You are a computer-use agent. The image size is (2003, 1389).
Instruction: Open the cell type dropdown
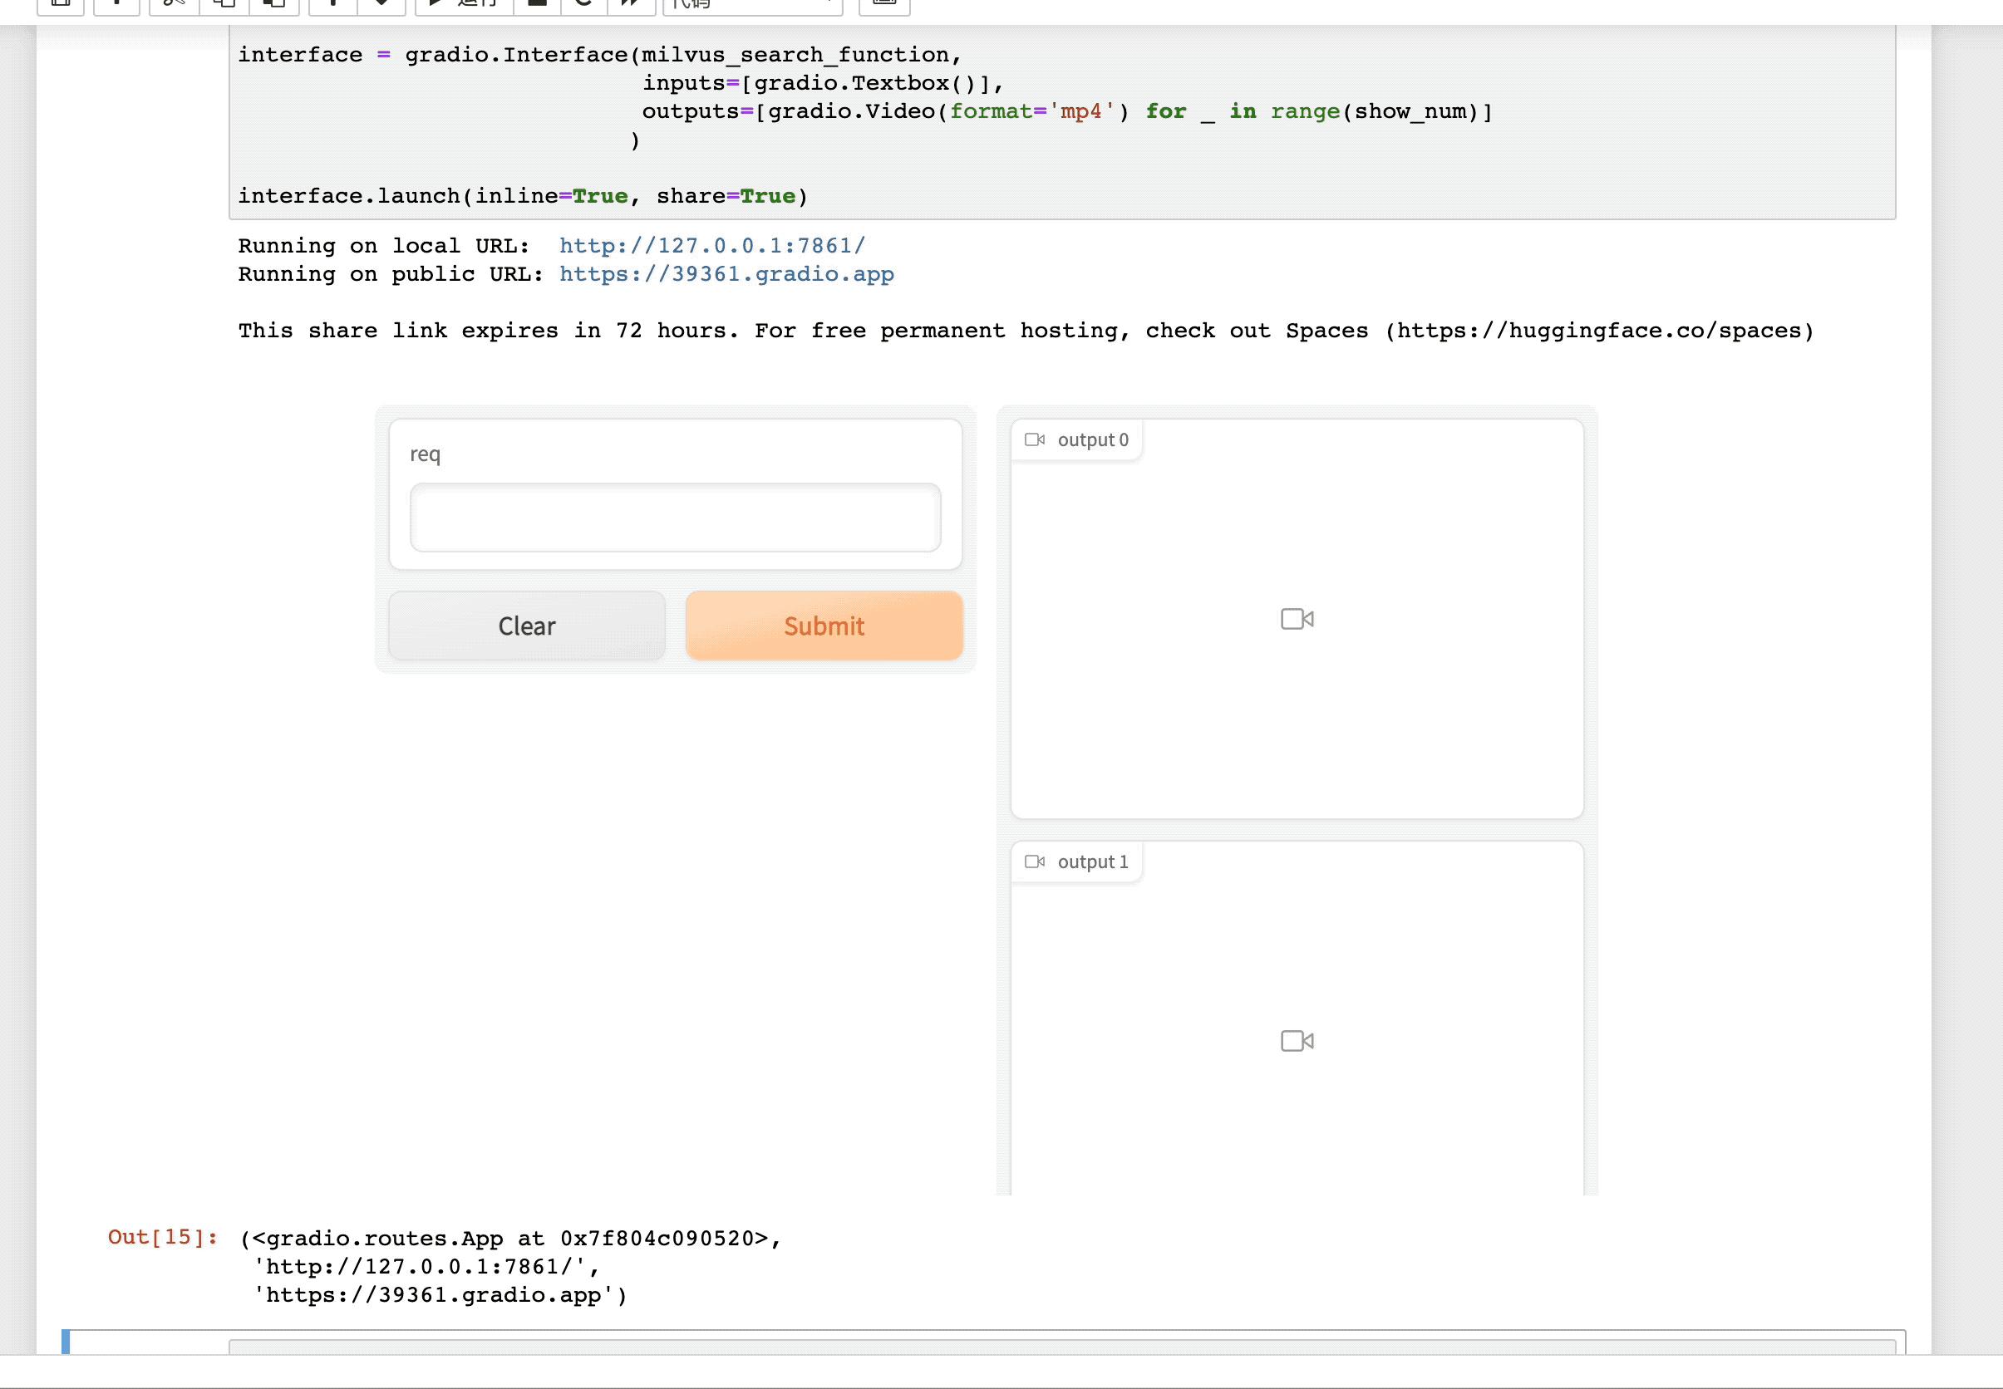click(753, 4)
